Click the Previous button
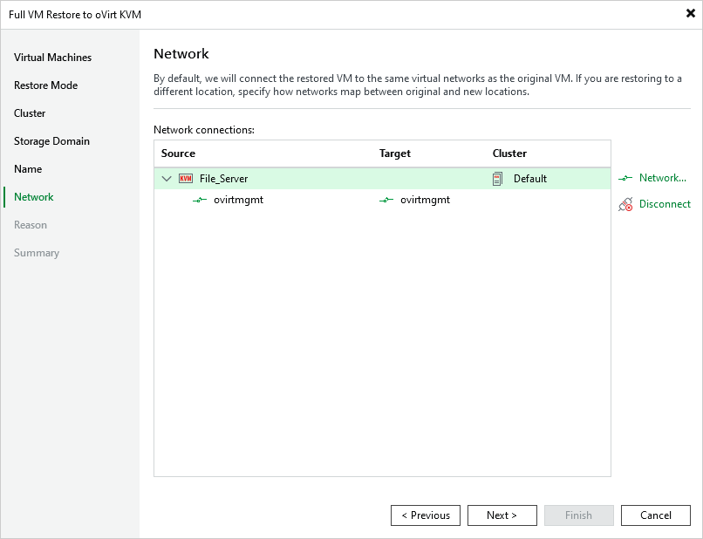The height and width of the screenshot is (539, 703). pos(425,515)
